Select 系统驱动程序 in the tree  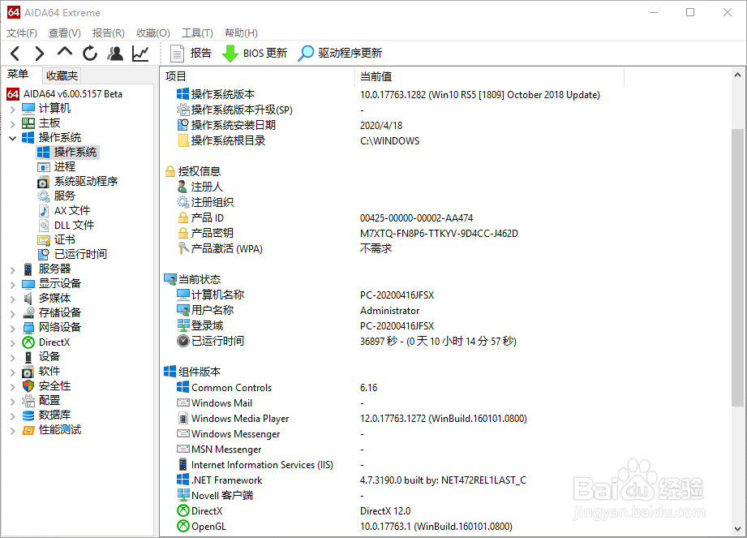pyautogui.click(x=86, y=182)
